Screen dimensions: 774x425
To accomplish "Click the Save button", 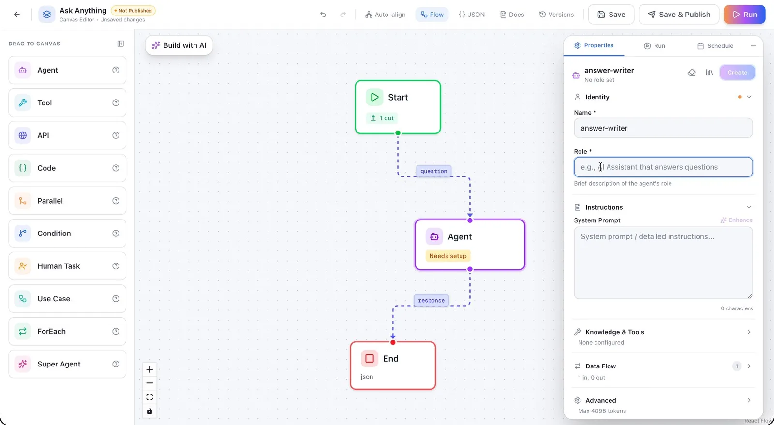I will coord(611,15).
